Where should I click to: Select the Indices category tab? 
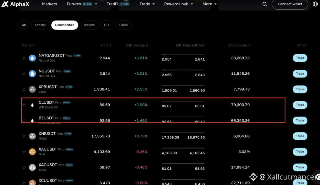(x=89, y=25)
